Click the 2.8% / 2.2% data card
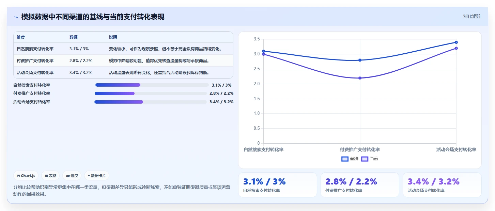The image size is (495, 211). pos(360,185)
